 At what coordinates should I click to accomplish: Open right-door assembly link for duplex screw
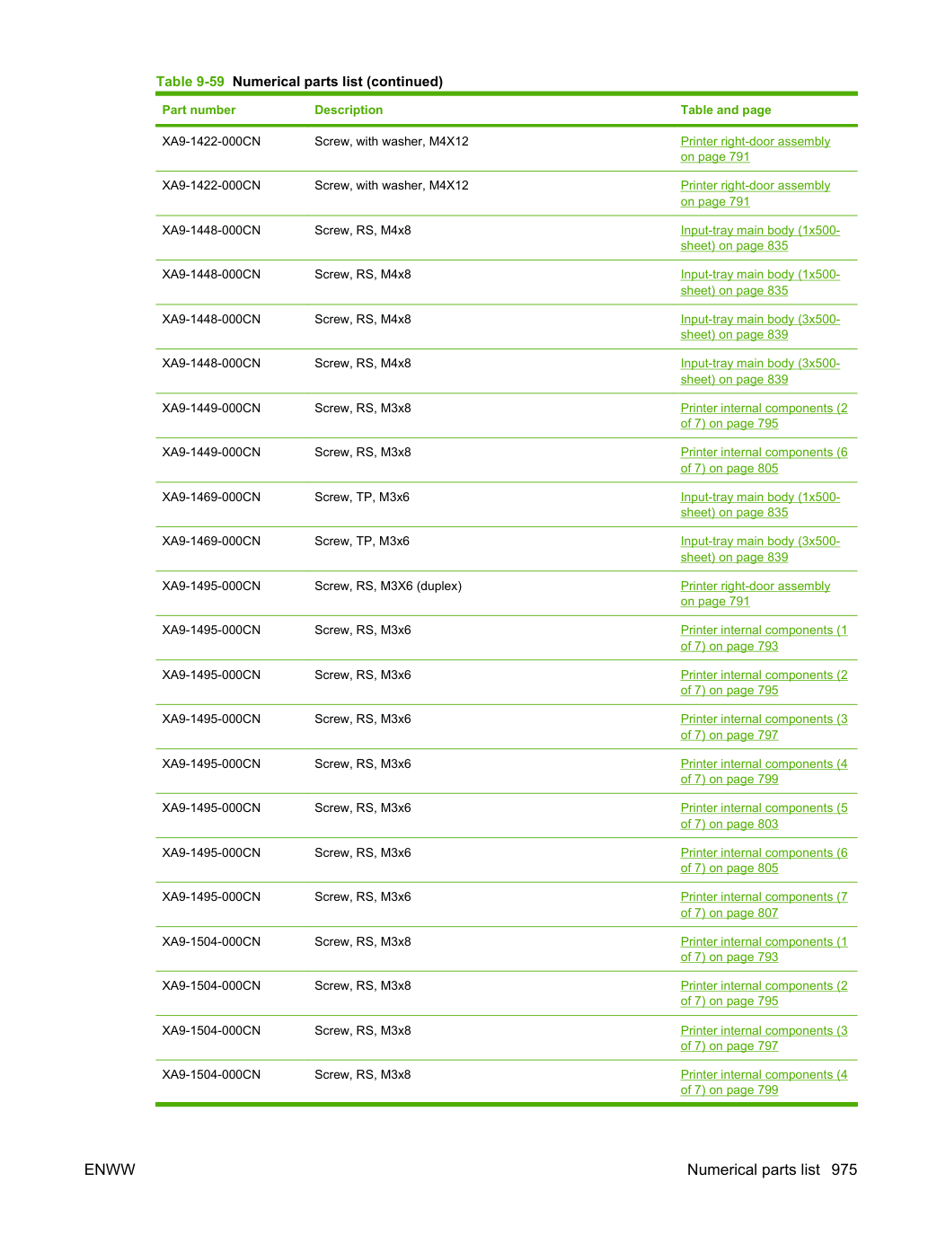pos(756,594)
